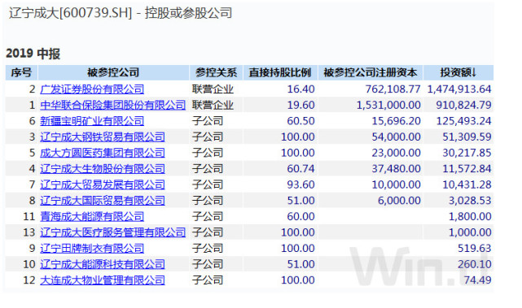This screenshot has height=308, width=522.
Task: Open 辽宁成大钢铁贸易有限公司 link
Action: click(x=103, y=137)
